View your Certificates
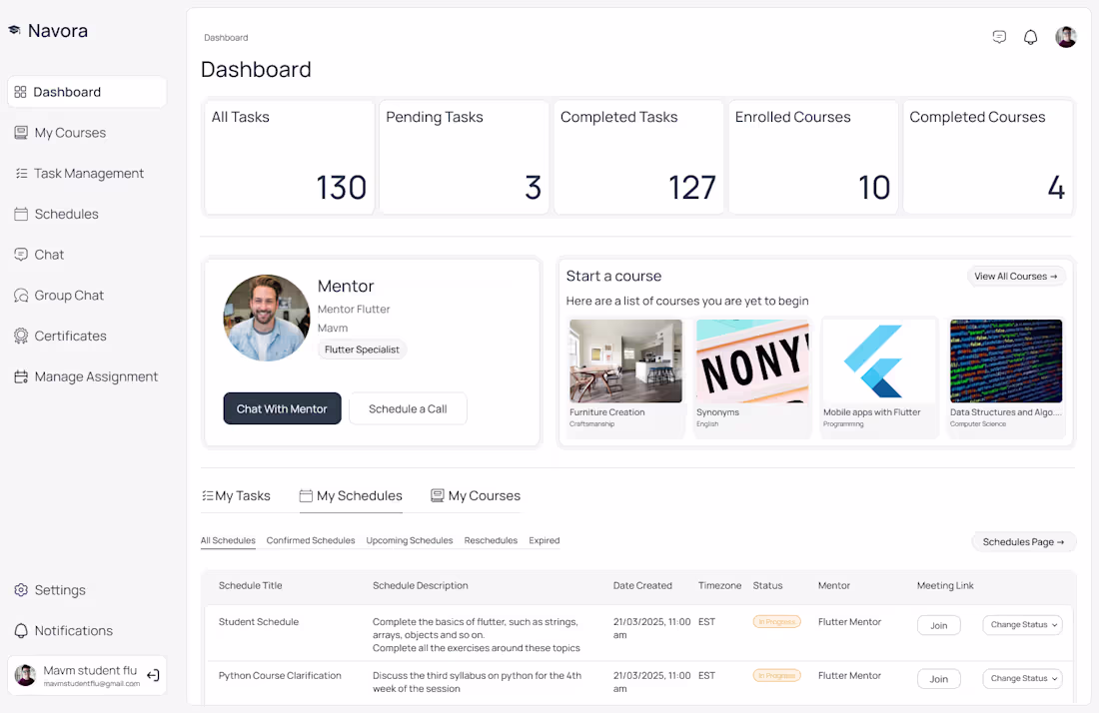 [70, 336]
